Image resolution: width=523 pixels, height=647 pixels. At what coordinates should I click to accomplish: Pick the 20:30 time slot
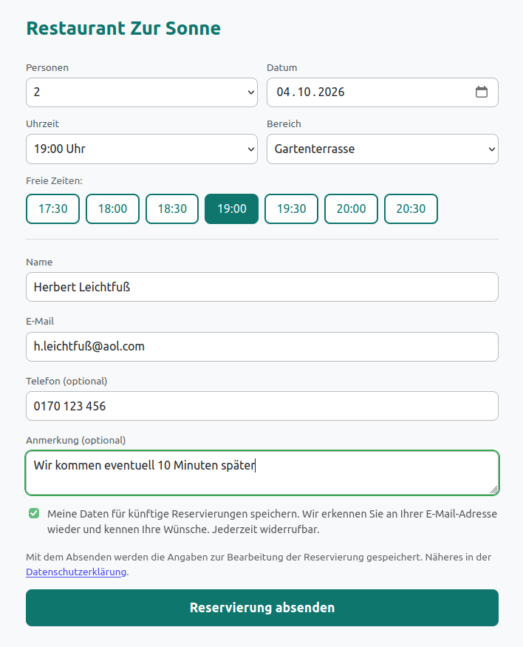tap(411, 209)
